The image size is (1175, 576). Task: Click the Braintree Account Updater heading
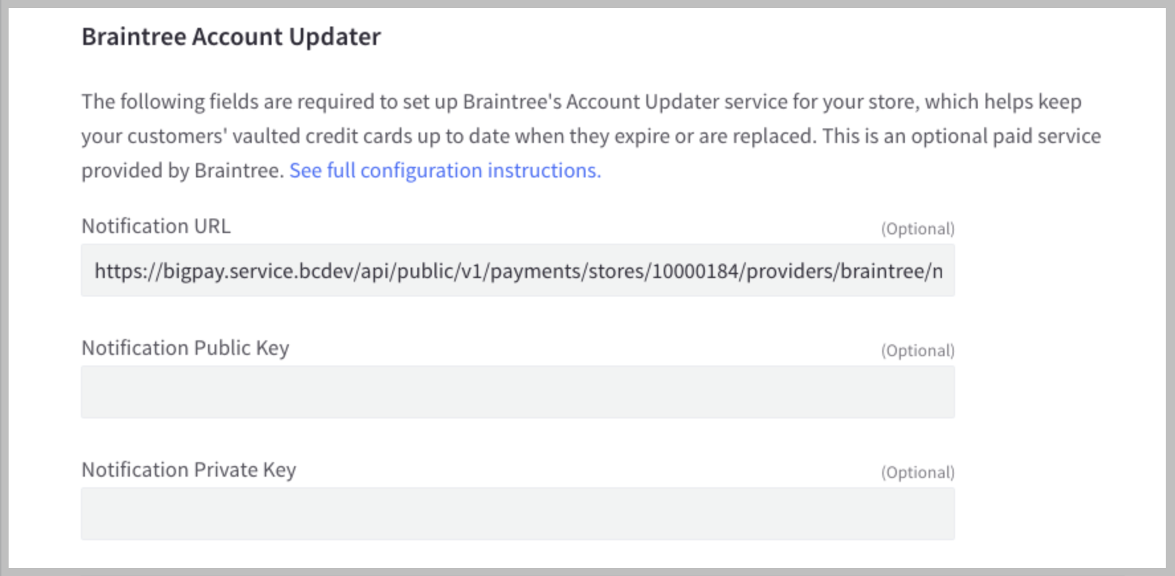pos(232,36)
